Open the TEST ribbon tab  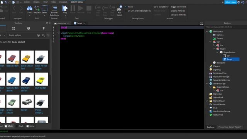click(46, 2)
